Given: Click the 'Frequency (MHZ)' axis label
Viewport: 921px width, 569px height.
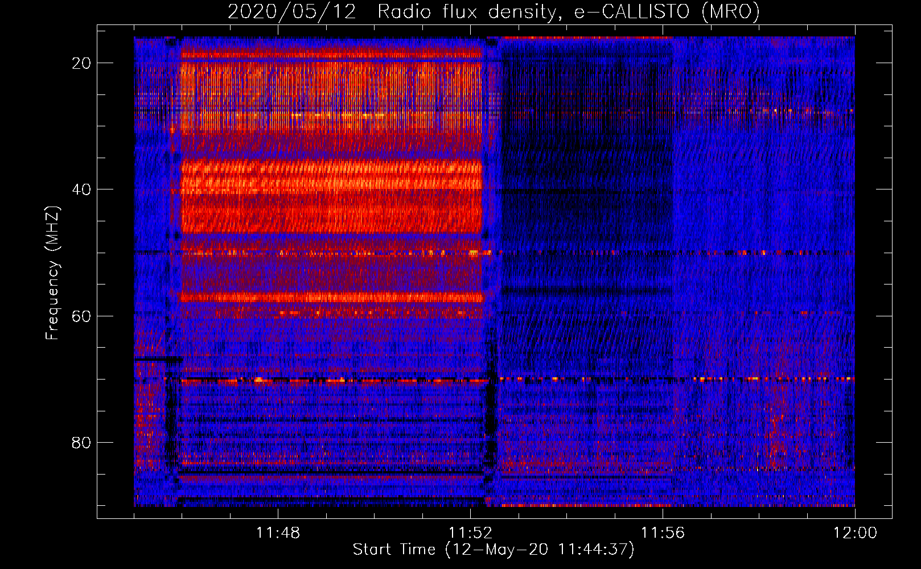Looking at the screenshot, I should [52, 273].
